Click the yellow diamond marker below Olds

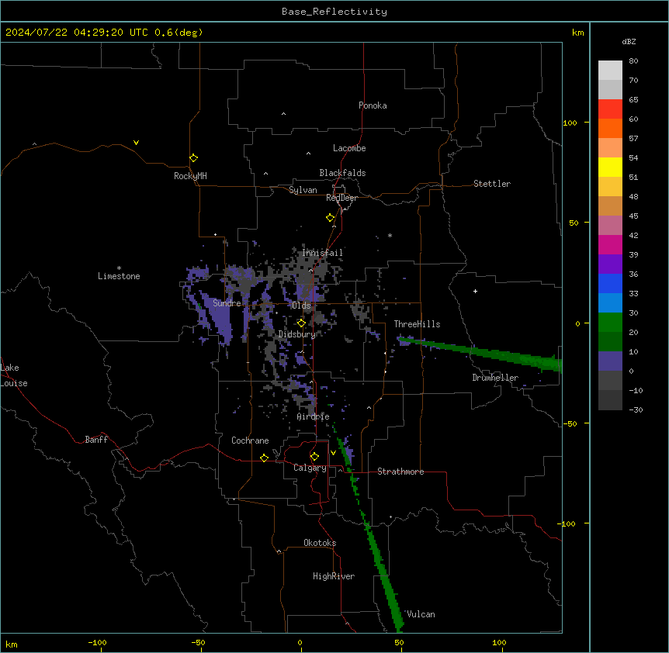pos(301,323)
